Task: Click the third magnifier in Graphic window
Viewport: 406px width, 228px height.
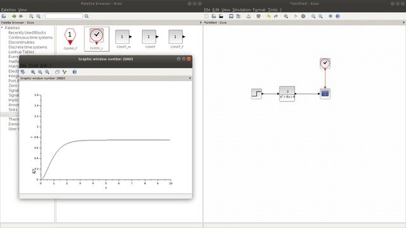Action: 47,72
